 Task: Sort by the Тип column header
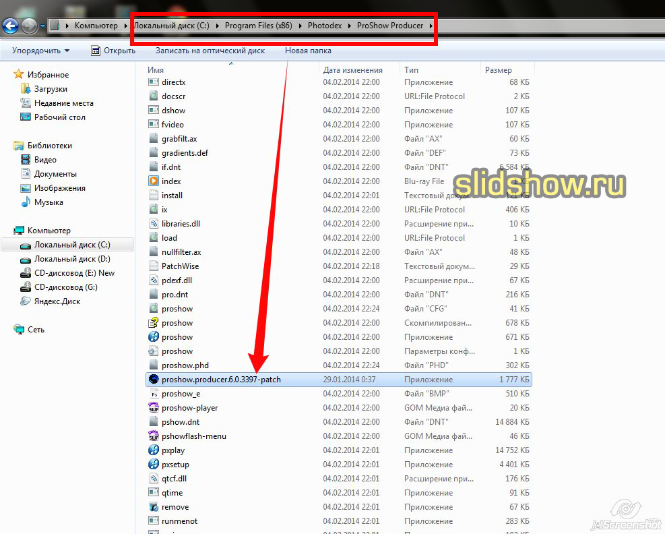tap(411, 69)
